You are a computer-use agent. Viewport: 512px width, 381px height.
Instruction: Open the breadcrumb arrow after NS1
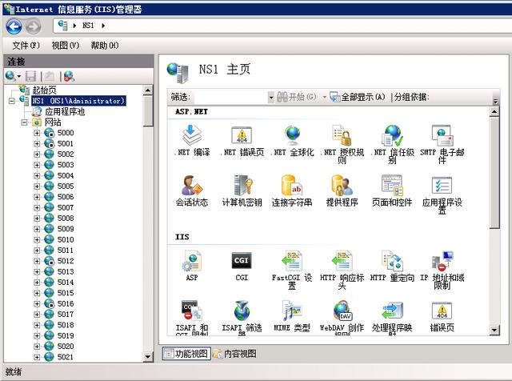(103, 26)
